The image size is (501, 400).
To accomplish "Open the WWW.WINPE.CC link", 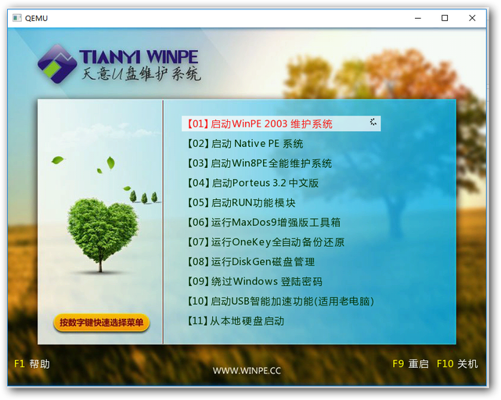I will click(247, 370).
